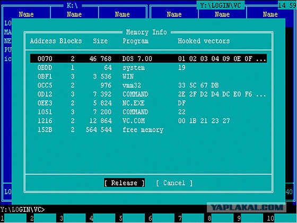Select the WIN program row
Image resolution: width=297 pixels, height=223 pixels.
148,76
